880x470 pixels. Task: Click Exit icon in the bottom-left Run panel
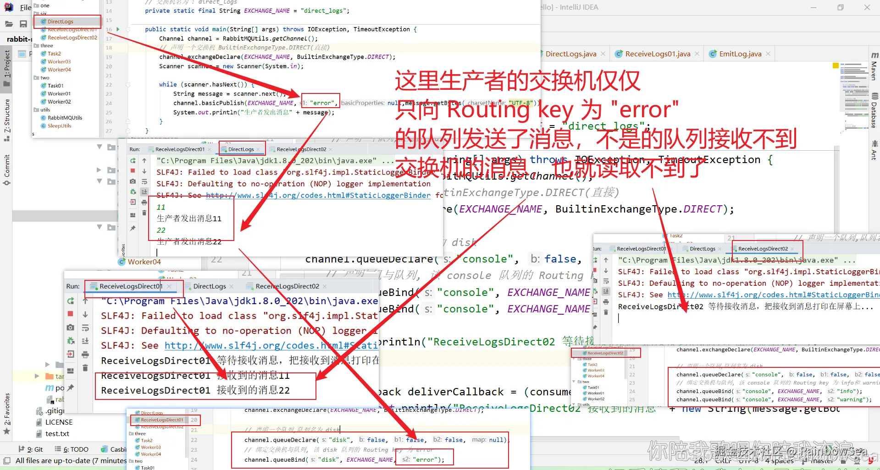[71, 354]
